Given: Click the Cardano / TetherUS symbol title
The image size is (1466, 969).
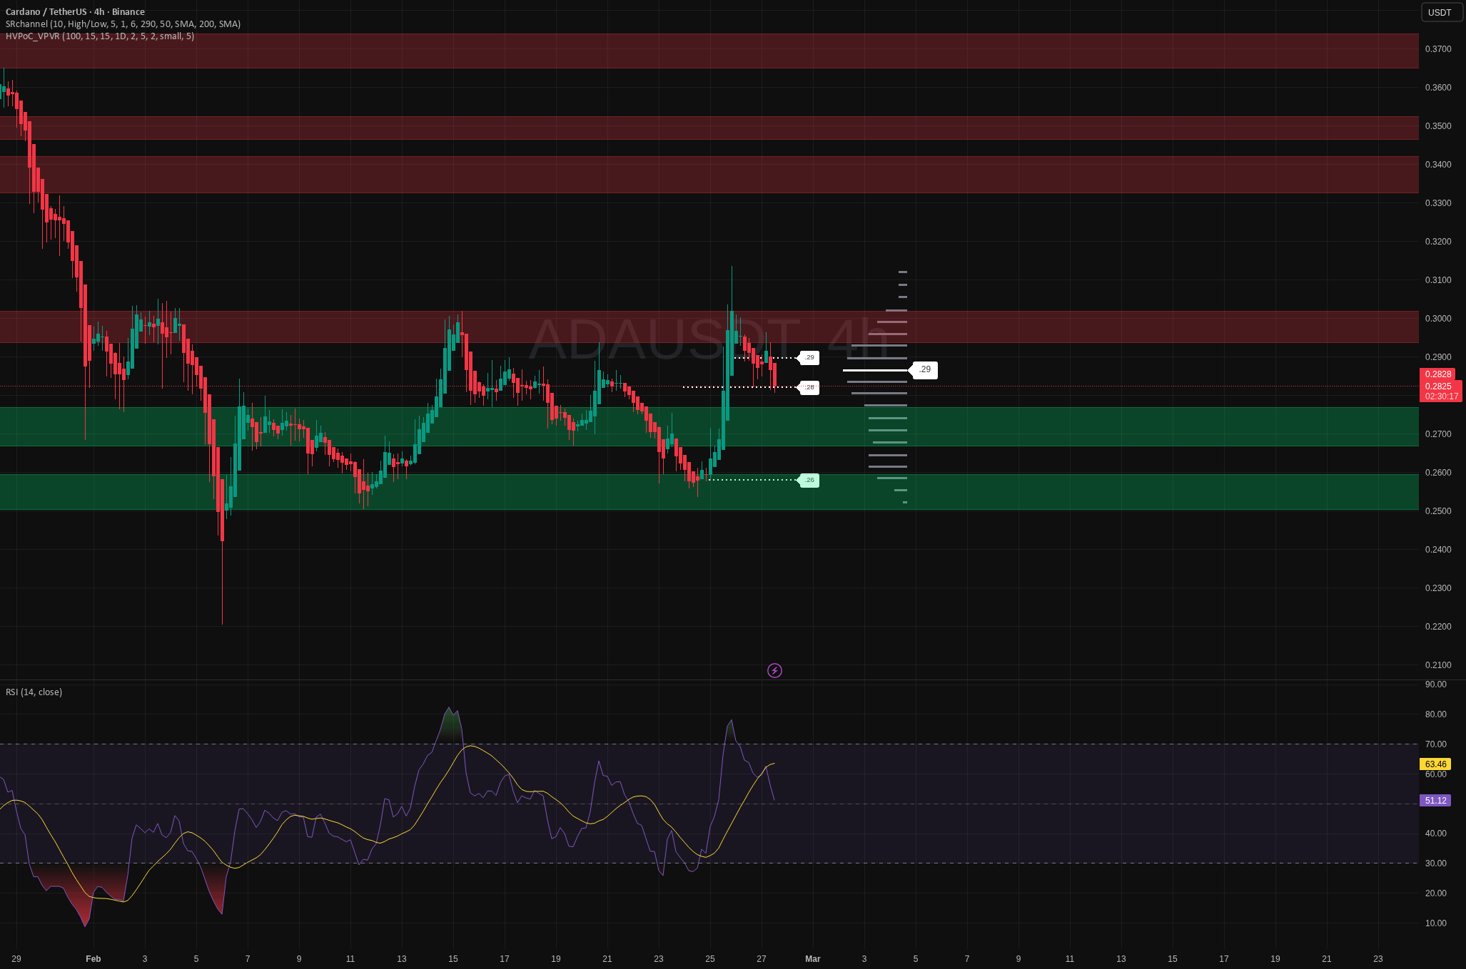Looking at the screenshot, I should 75,11.
